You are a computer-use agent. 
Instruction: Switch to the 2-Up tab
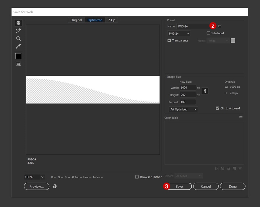pyautogui.click(x=111, y=20)
